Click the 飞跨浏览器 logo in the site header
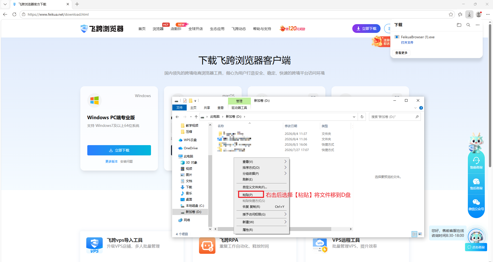 pos(102,29)
